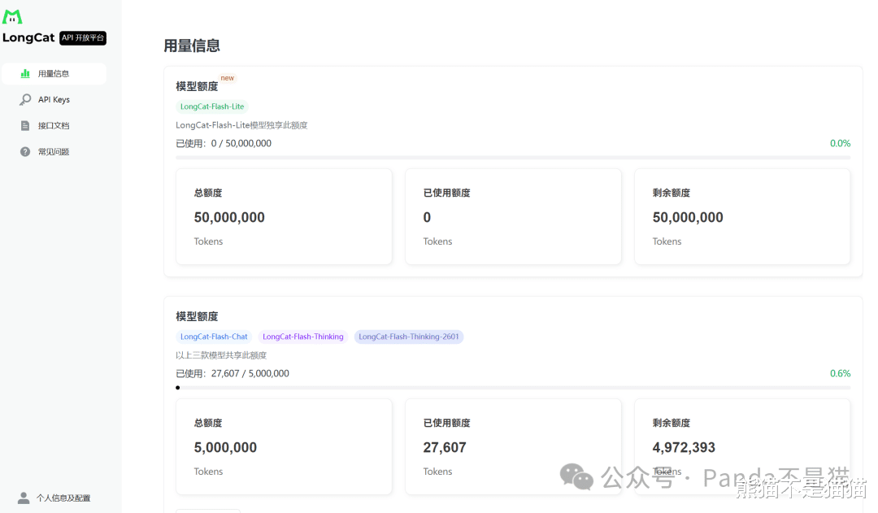Click the shared quota progress bar
The image size is (878, 513).
click(513, 388)
